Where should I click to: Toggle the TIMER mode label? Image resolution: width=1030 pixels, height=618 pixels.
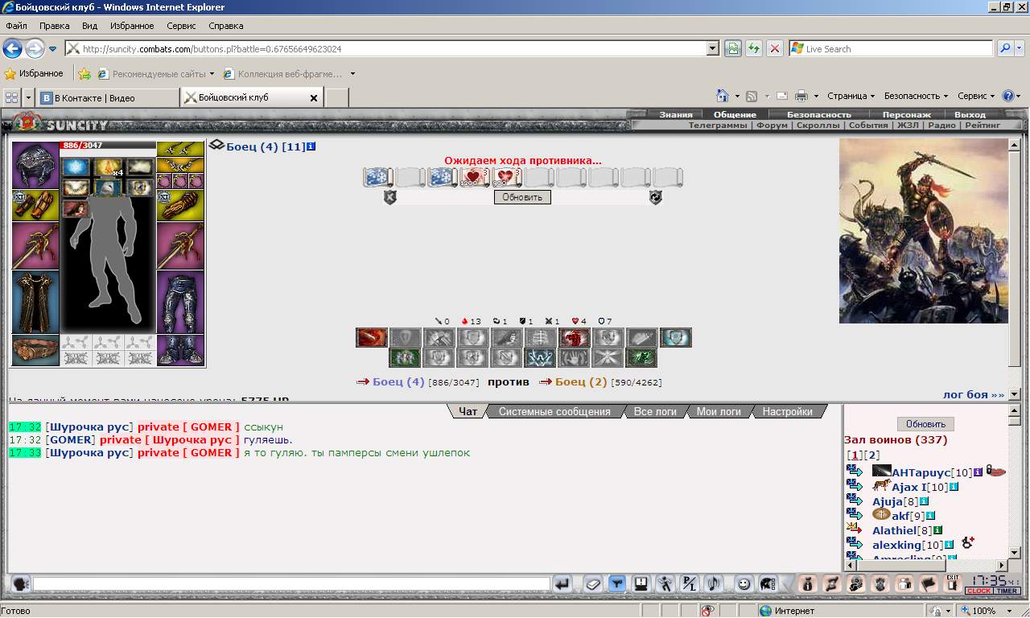coord(1007,591)
